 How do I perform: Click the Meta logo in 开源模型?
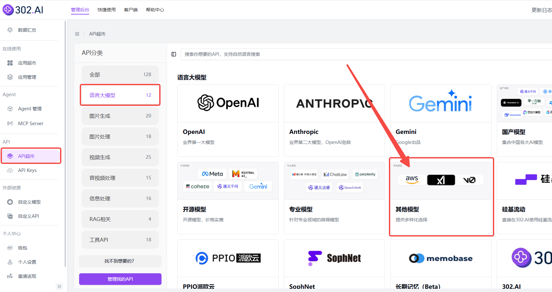coord(213,174)
